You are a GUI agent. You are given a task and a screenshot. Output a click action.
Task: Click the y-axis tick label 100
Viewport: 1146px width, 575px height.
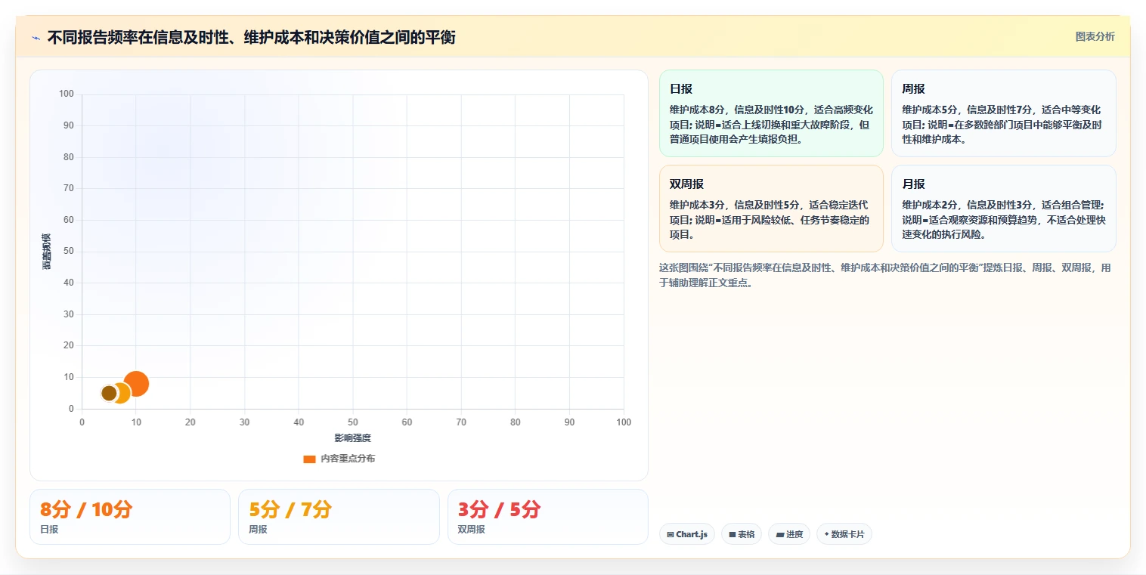(67, 94)
